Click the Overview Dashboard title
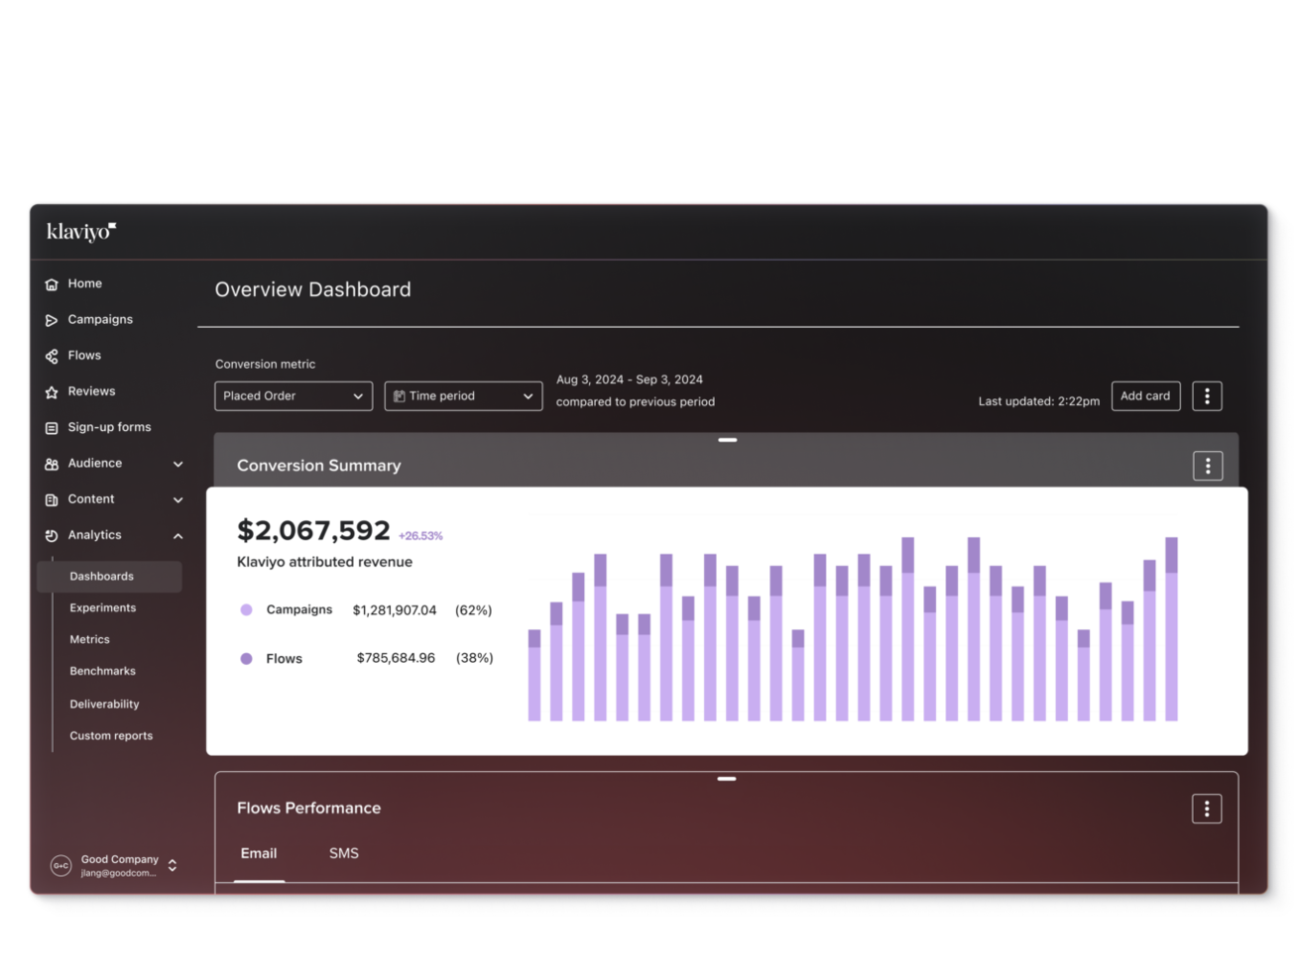Screen dimensions: 1298x978 (x=313, y=289)
